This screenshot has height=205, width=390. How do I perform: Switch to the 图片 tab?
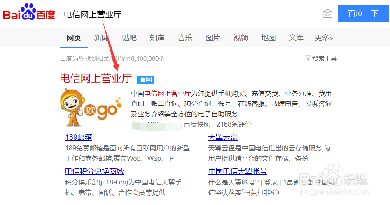click(x=213, y=38)
